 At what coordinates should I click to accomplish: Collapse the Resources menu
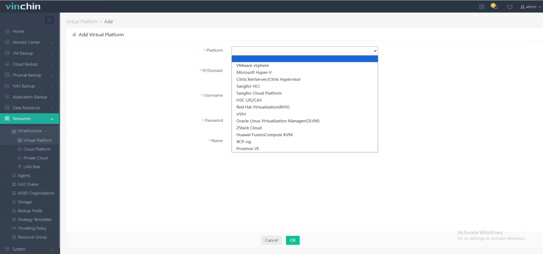pos(30,118)
